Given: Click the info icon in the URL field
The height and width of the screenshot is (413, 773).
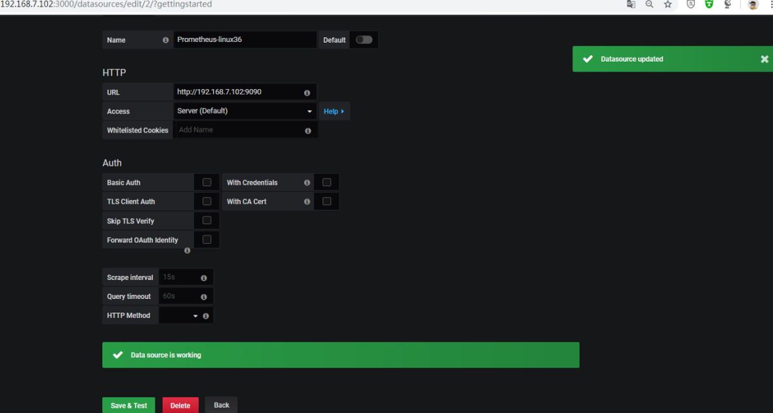Looking at the screenshot, I should click(307, 92).
